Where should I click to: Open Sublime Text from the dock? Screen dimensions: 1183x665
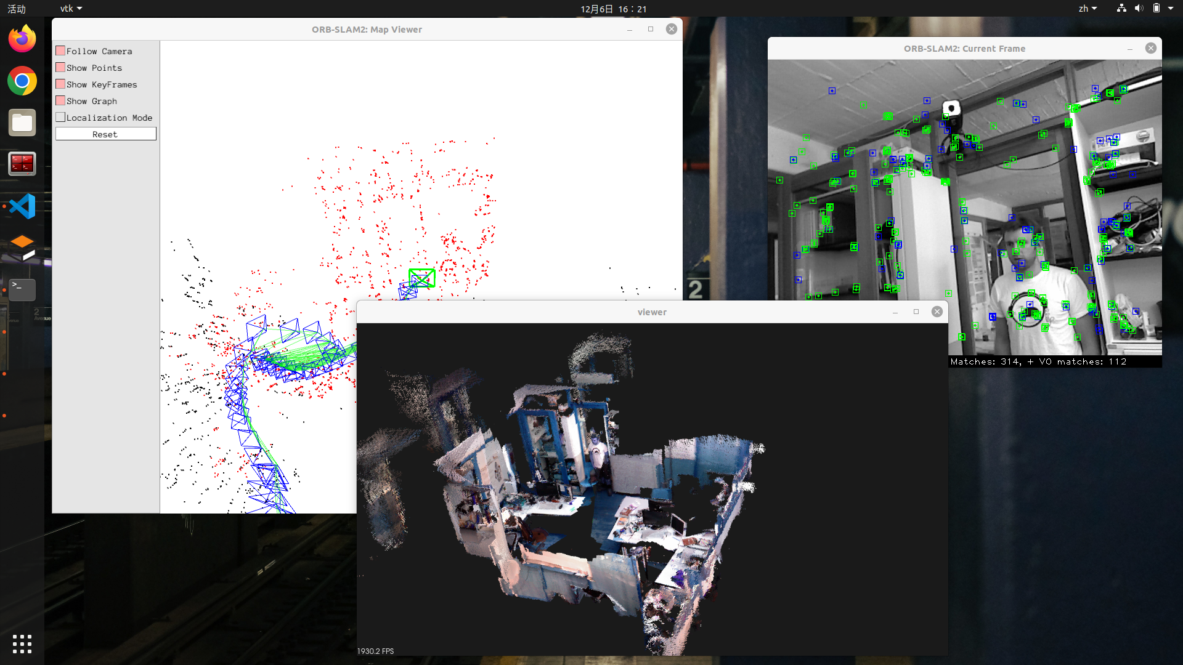[x=22, y=248]
